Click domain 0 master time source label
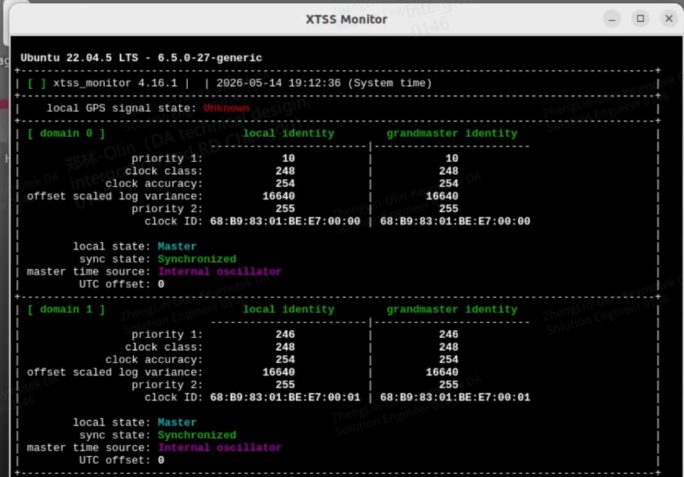Image resolution: width=684 pixels, height=477 pixels. tap(89, 271)
